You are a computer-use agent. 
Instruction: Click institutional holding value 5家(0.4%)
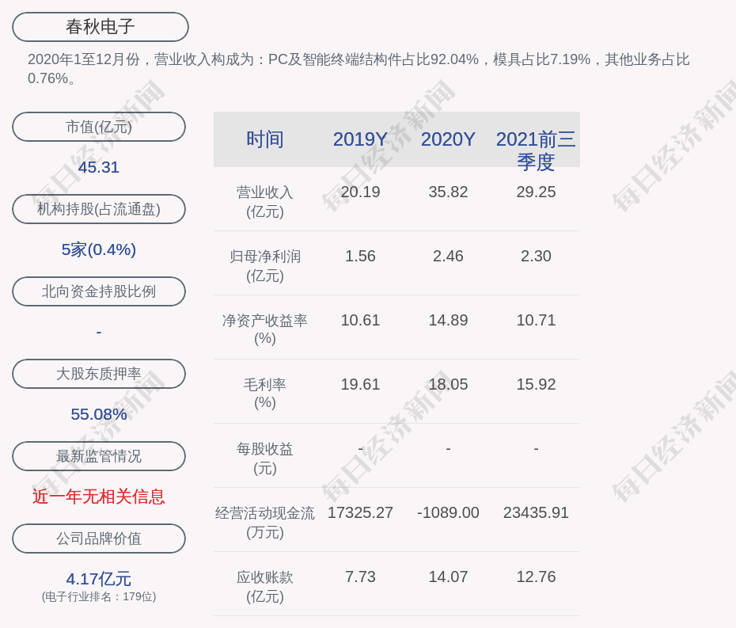pos(99,249)
